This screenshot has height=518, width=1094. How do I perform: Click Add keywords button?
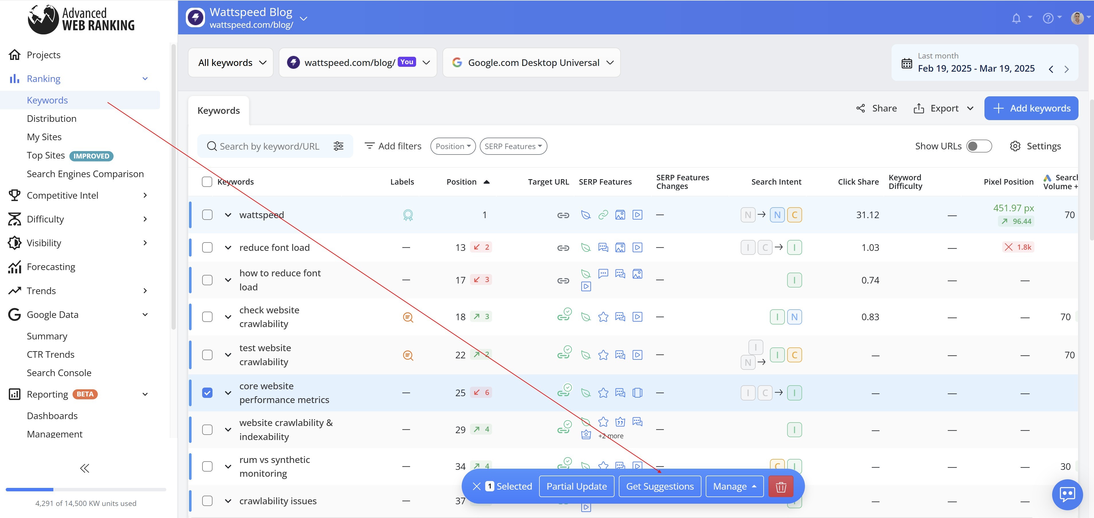point(1031,108)
